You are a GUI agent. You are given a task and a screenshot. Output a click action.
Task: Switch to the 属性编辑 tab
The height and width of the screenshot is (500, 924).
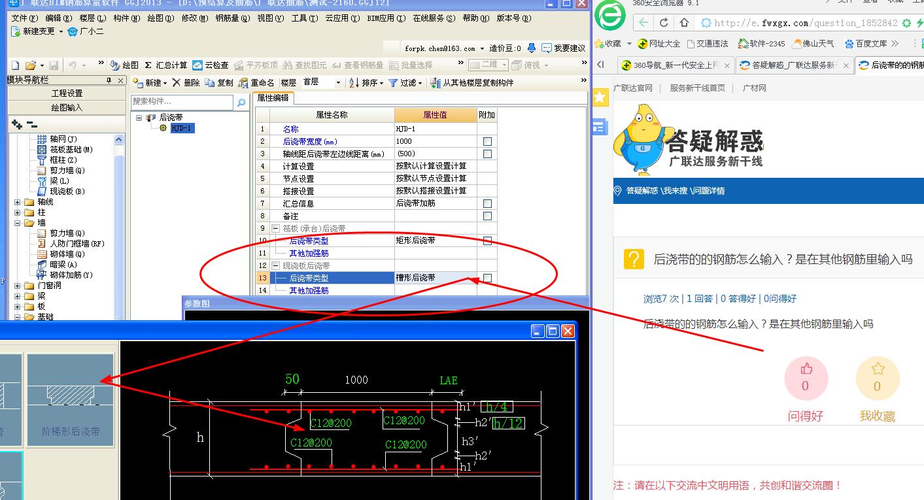coord(273,98)
